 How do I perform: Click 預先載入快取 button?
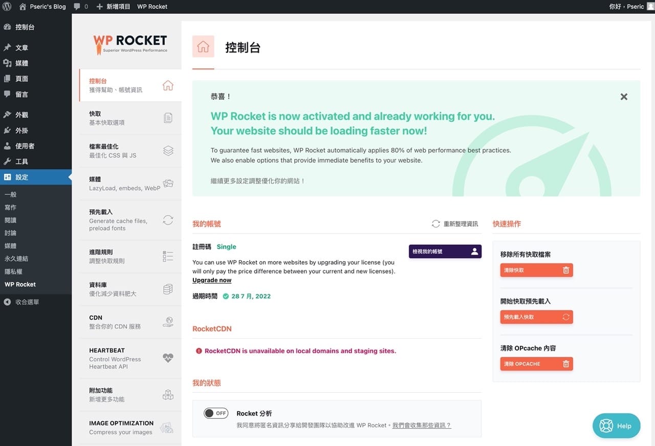pos(537,317)
